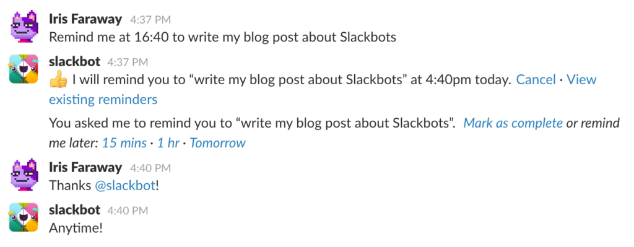The image size is (634, 247).
Task: Open slackbot avatar on 4:37 PM message
Action: [24, 69]
